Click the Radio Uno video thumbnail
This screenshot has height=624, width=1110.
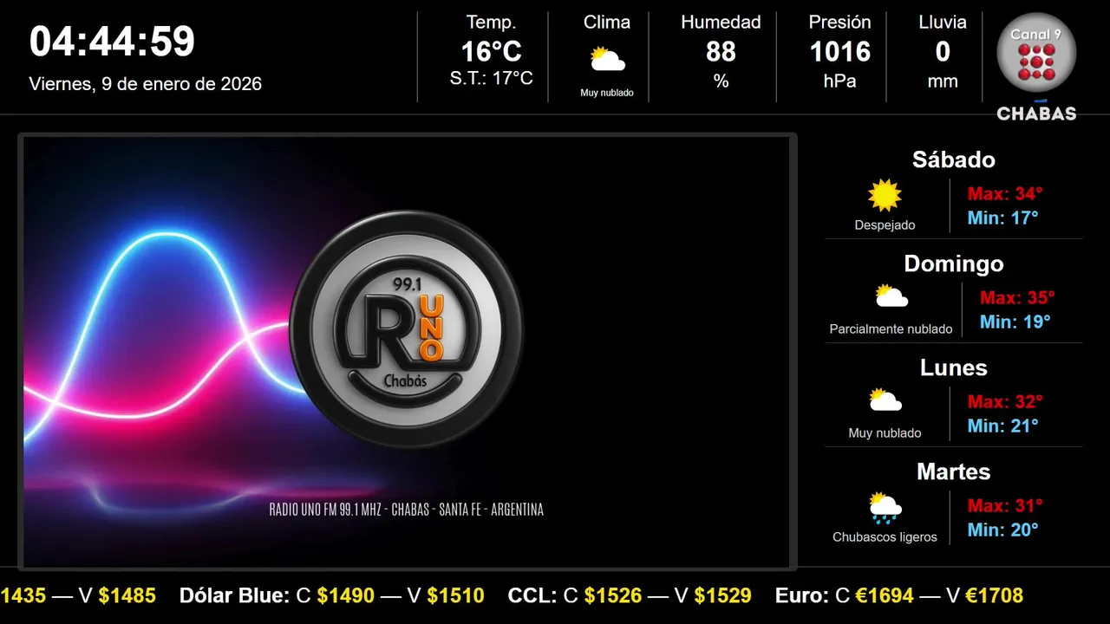407,352
